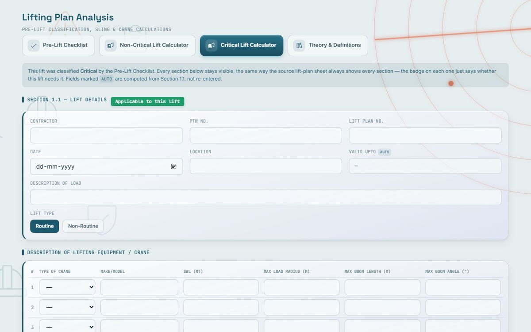Viewport: 531px width, 332px height.
Task: Open the Critical Lift Calculator tab
Action: coord(242,46)
